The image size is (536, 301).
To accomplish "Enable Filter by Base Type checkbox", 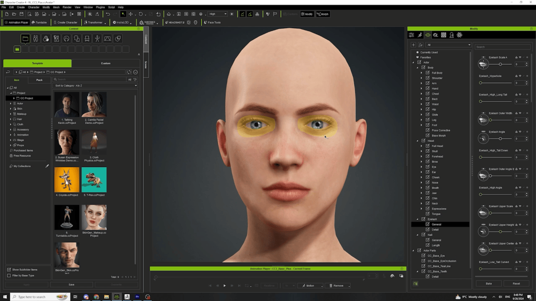I will [9, 276].
